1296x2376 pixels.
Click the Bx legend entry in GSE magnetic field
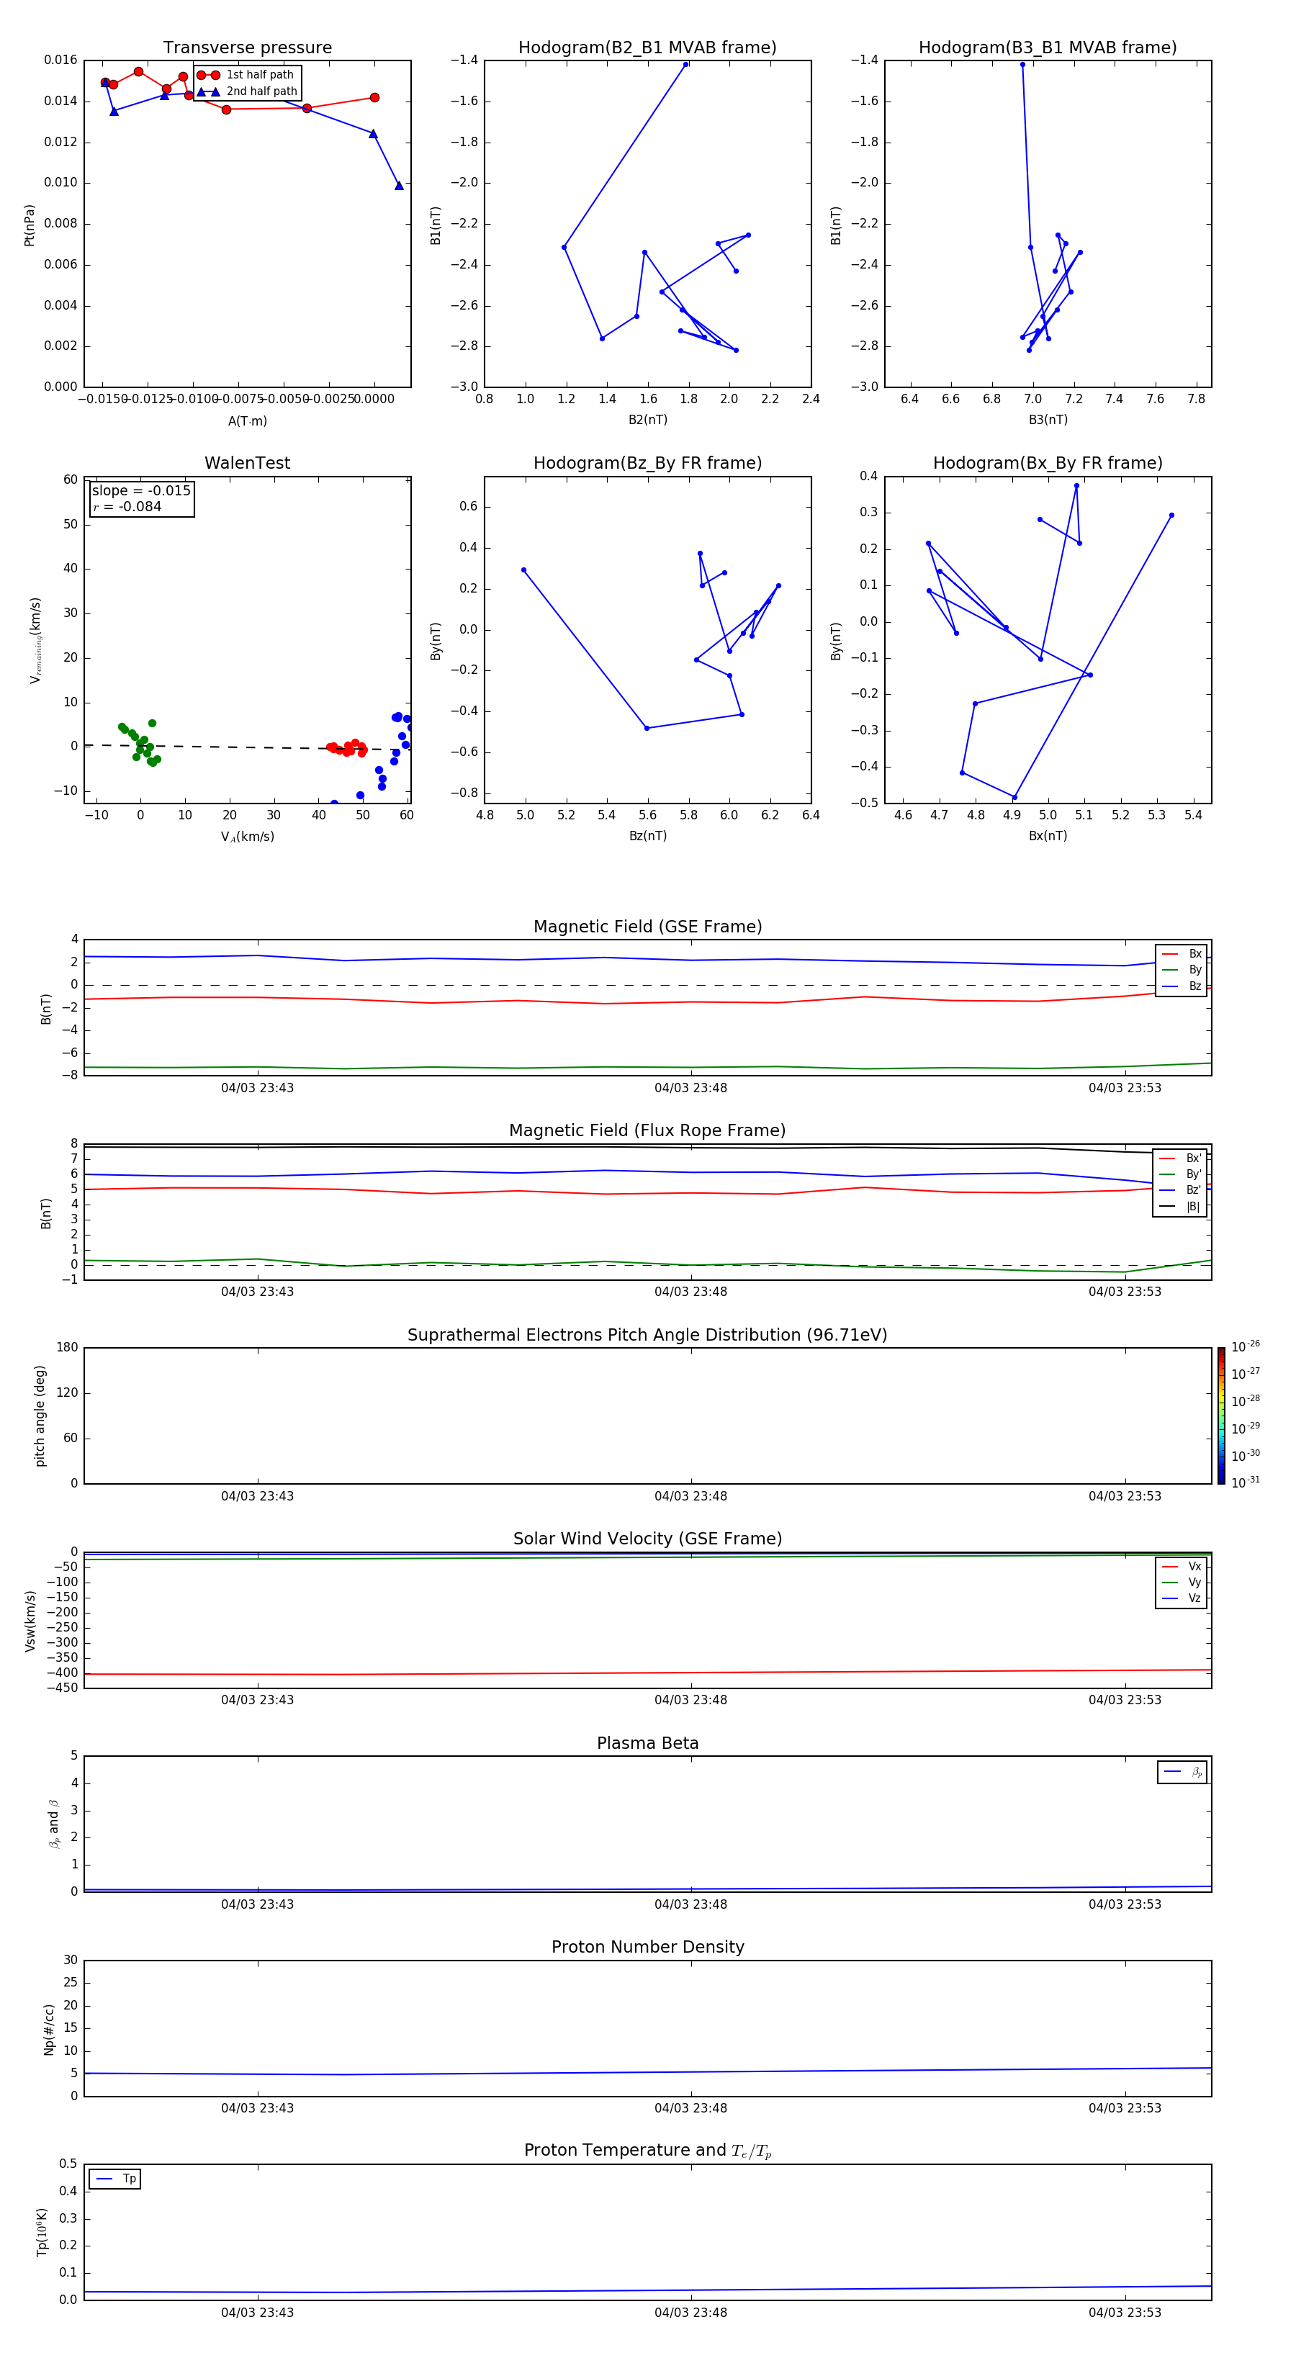click(x=1182, y=954)
